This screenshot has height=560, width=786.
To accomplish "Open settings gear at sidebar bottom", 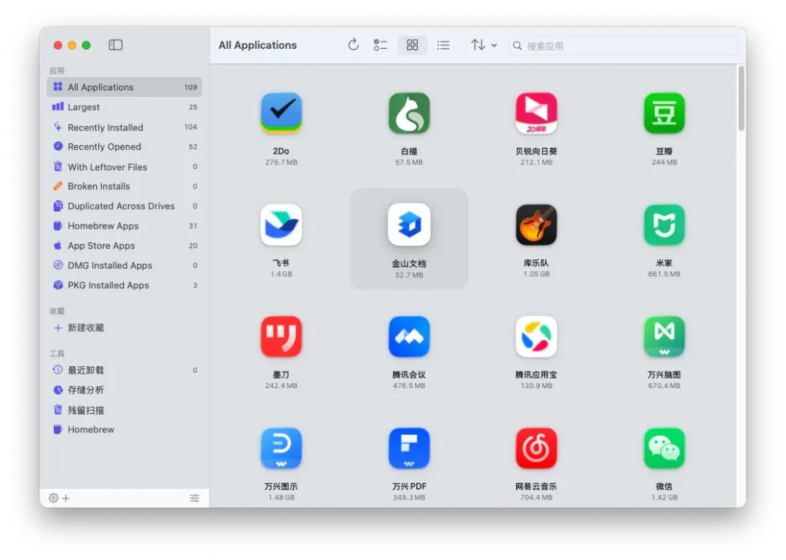I will pos(53,498).
